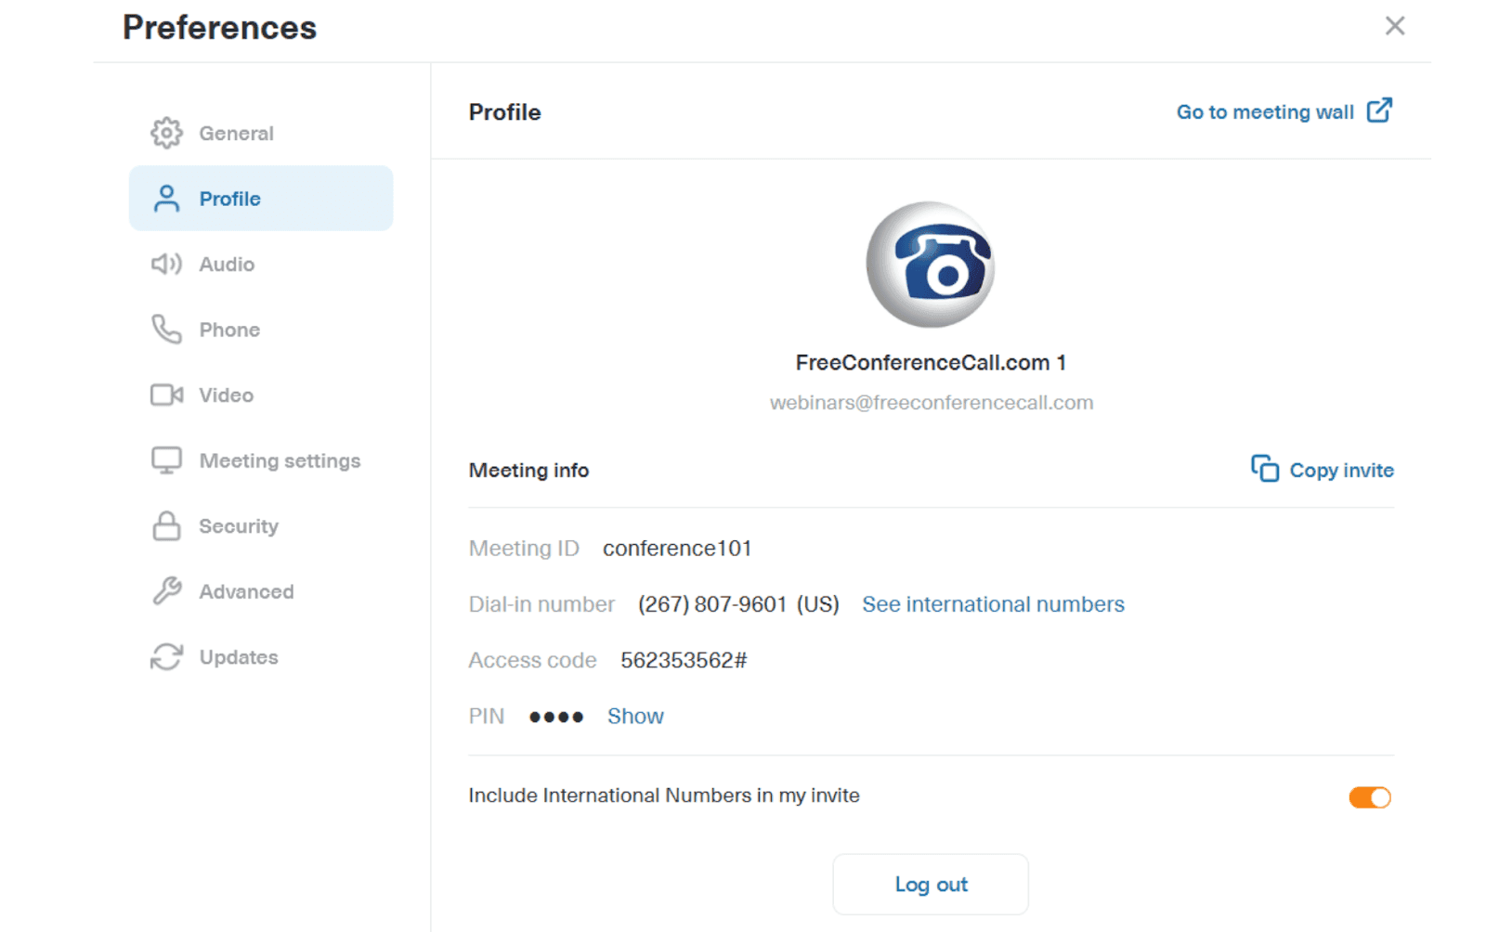
Task: Click the Meeting ID label
Action: pos(524,549)
